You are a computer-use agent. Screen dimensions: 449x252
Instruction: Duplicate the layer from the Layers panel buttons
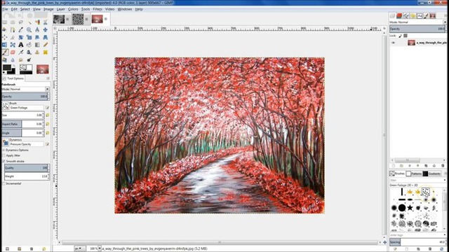tap(426, 165)
